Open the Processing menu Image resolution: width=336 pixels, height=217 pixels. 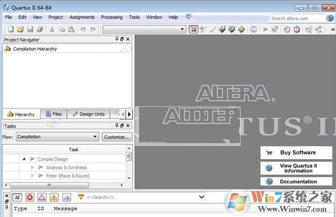(112, 17)
